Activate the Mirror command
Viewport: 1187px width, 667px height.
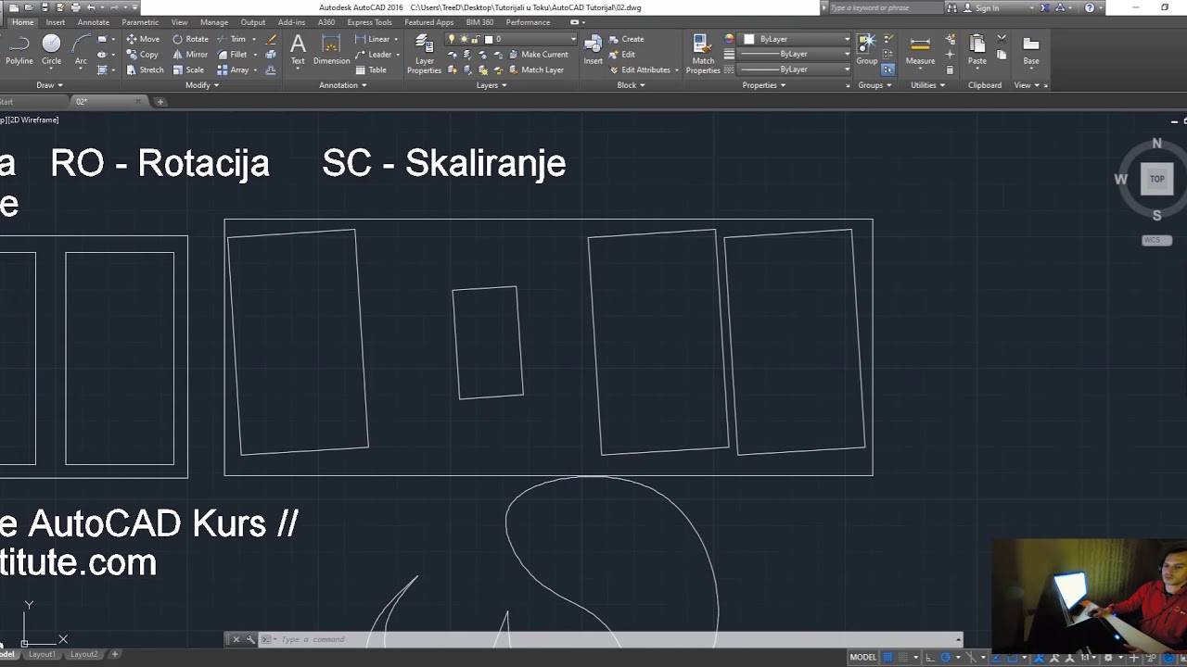click(x=190, y=55)
